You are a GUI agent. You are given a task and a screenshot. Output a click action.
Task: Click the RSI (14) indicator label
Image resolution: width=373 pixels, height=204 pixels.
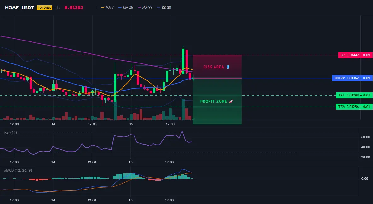coord(11,132)
